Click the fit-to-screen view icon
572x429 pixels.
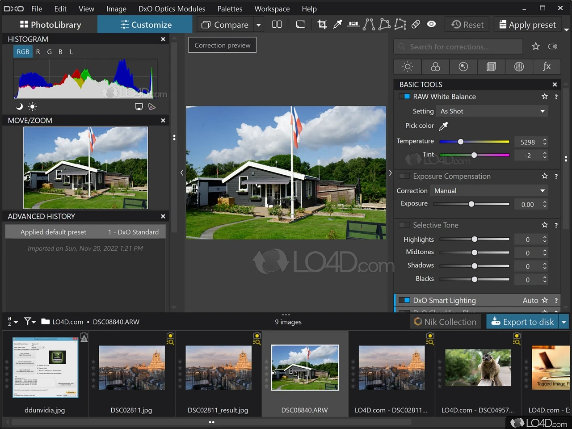(301, 24)
